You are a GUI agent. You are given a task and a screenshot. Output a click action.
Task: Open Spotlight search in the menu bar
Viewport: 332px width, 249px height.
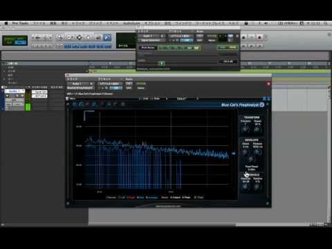pyautogui.click(x=326, y=24)
